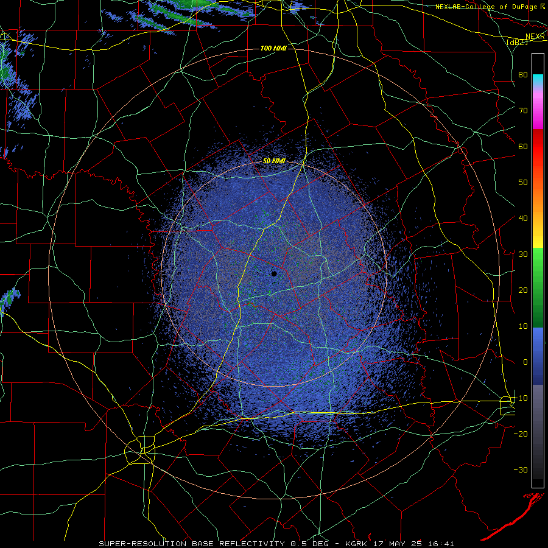Click the 100 NMI range ring label
This screenshot has height=548, width=548.
[x=273, y=48]
